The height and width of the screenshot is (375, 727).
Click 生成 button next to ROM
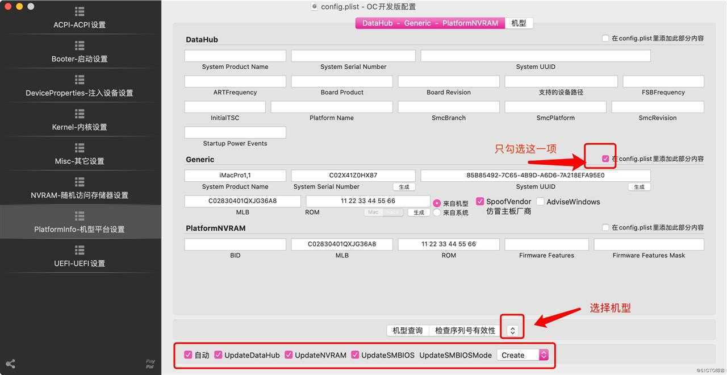[419, 213]
